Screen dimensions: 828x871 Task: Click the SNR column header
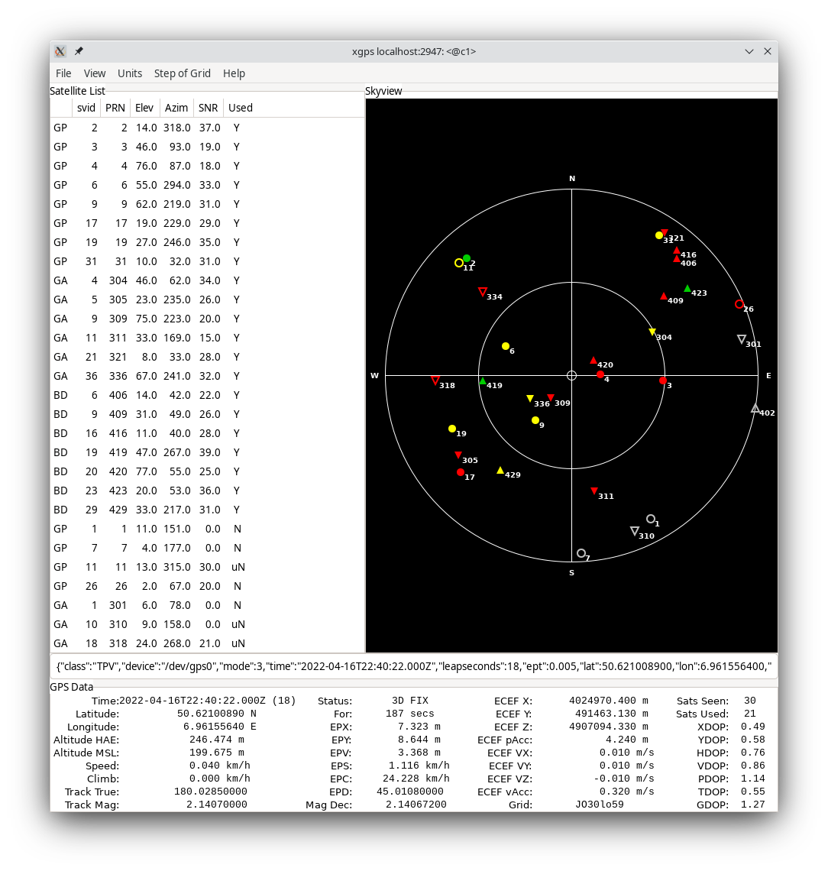[x=208, y=108]
